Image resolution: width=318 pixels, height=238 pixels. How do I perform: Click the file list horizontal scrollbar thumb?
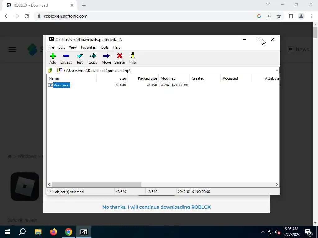97,185
